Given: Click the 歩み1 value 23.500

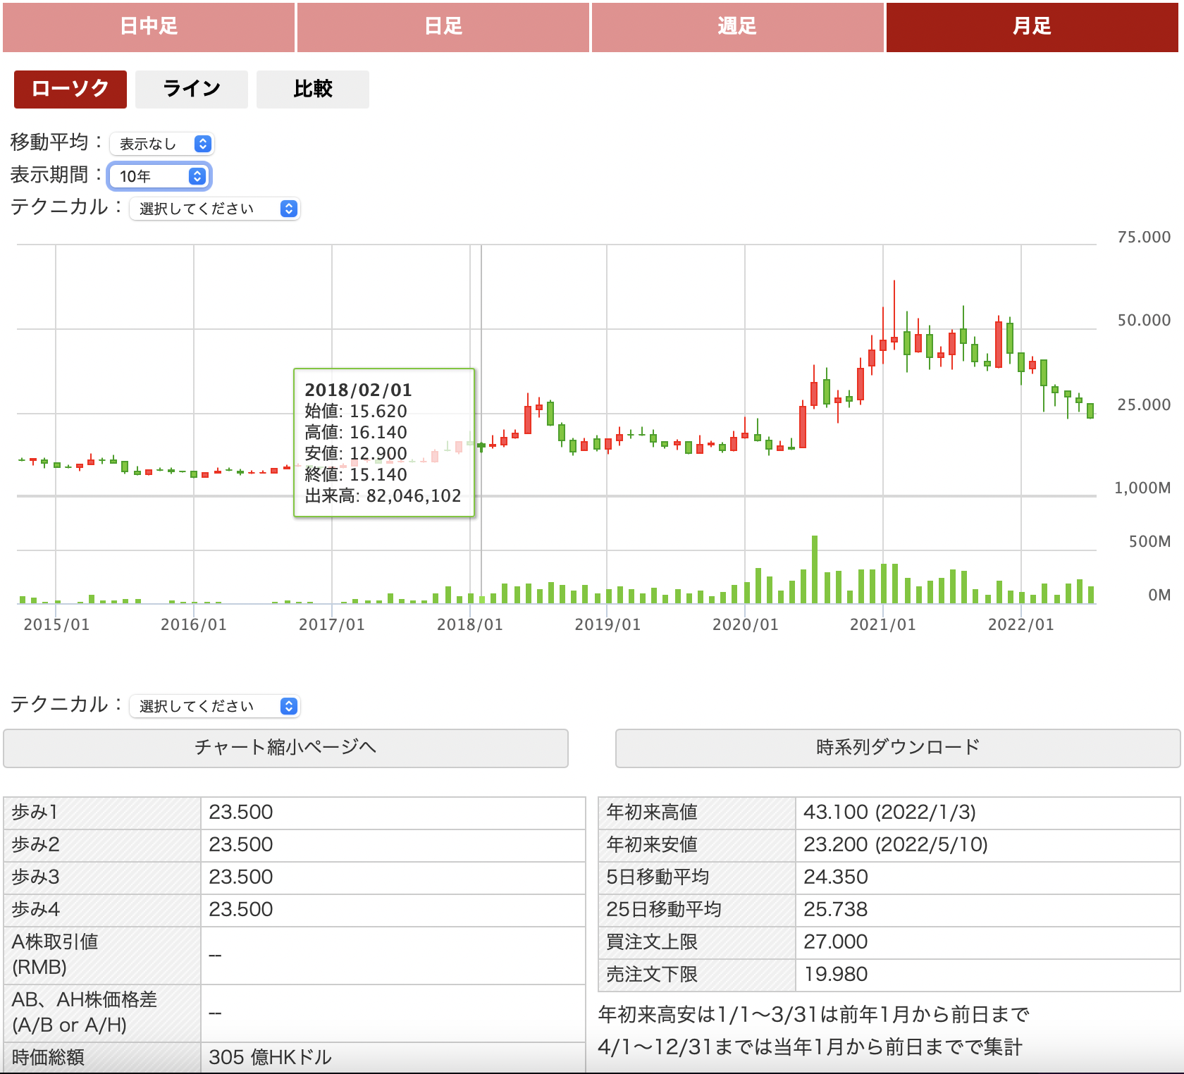Looking at the screenshot, I should (x=241, y=813).
